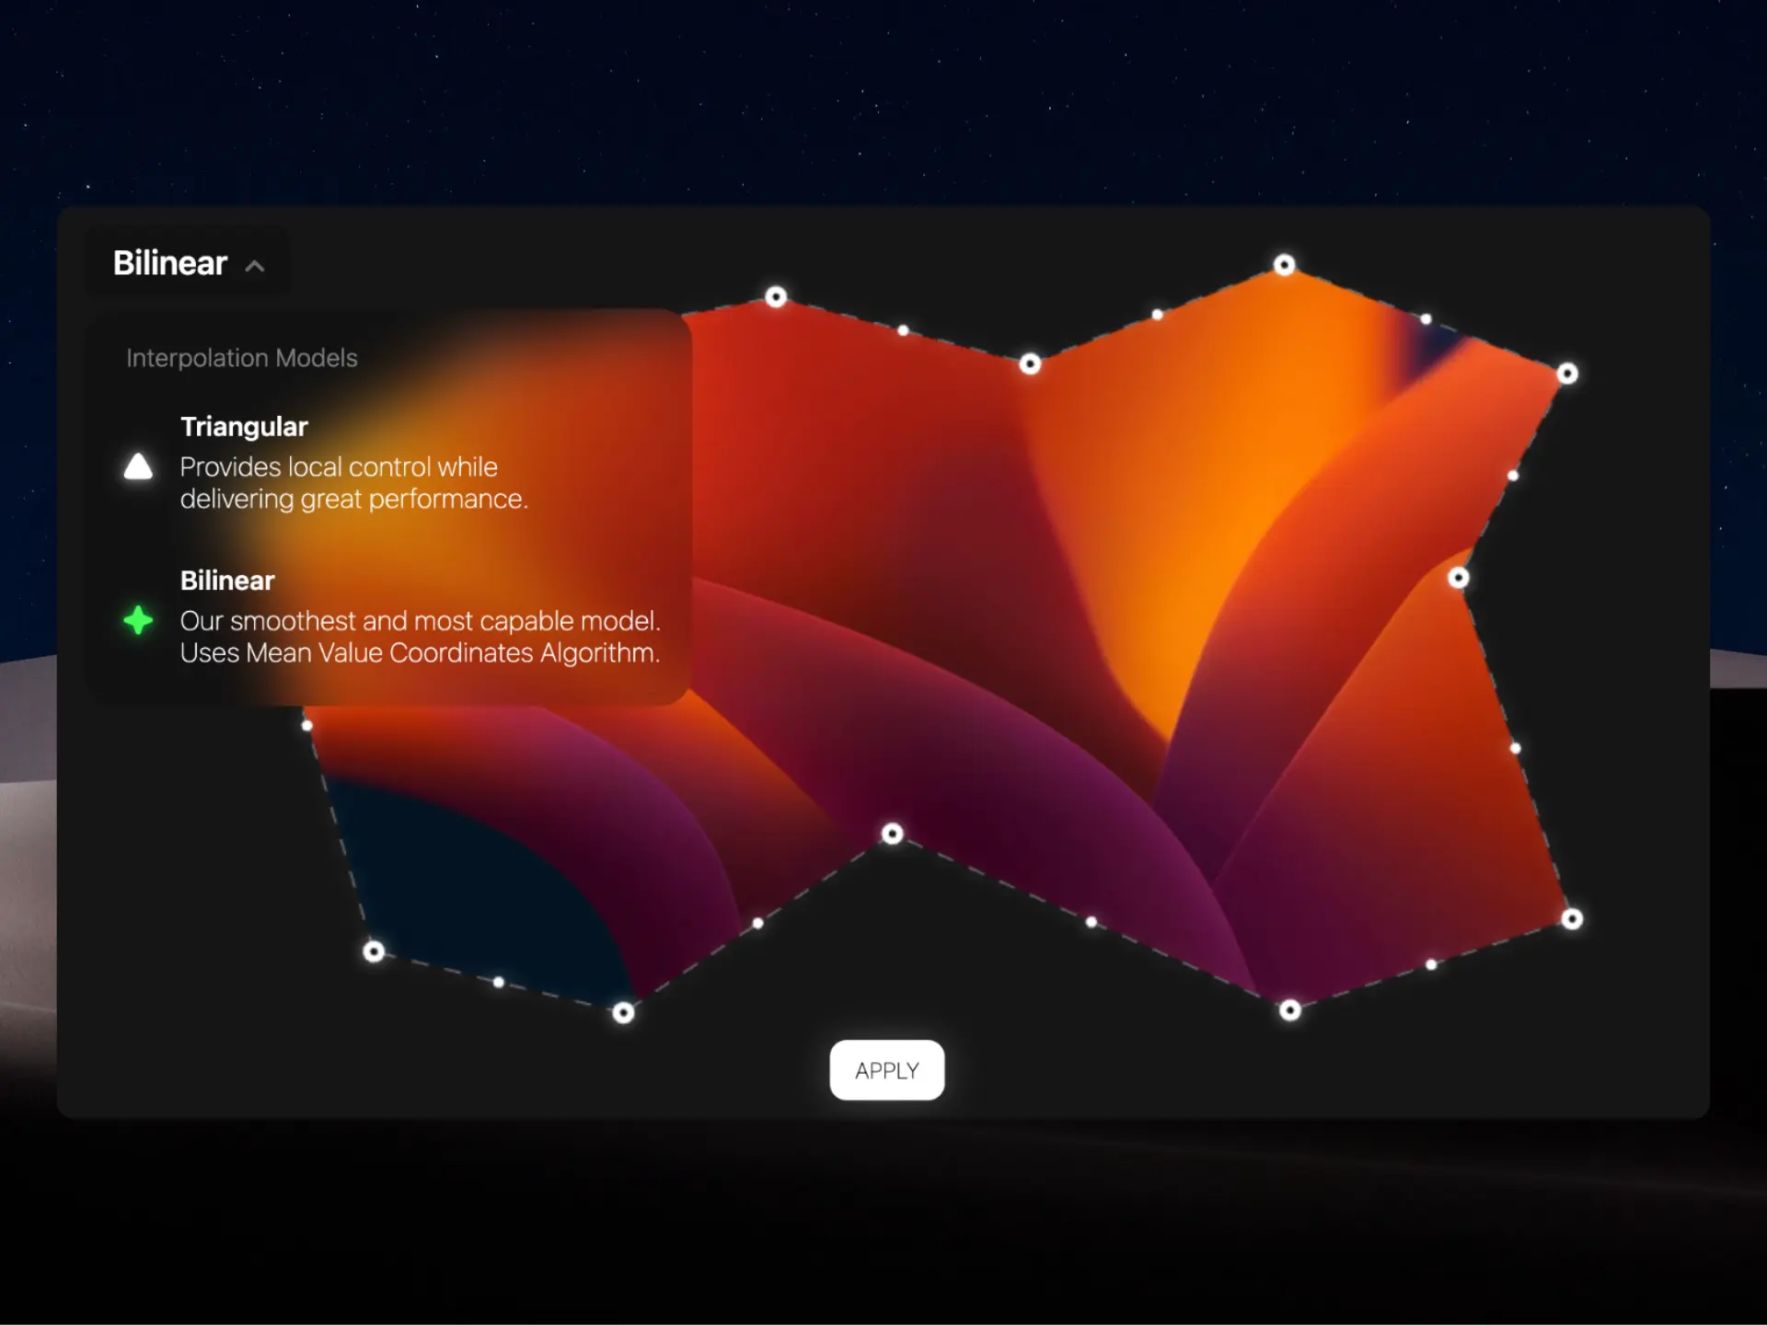Viewport: 1767px width, 1325px height.
Task: Select the ring handle at the top-left peak
Action: tap(776, 296)
